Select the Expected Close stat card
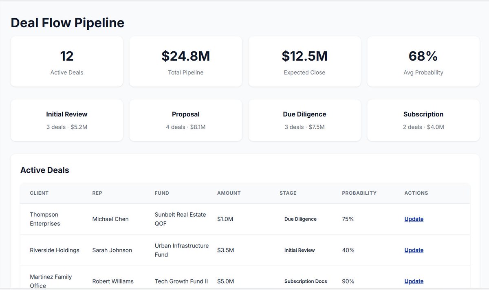 [x=304, y=62]
